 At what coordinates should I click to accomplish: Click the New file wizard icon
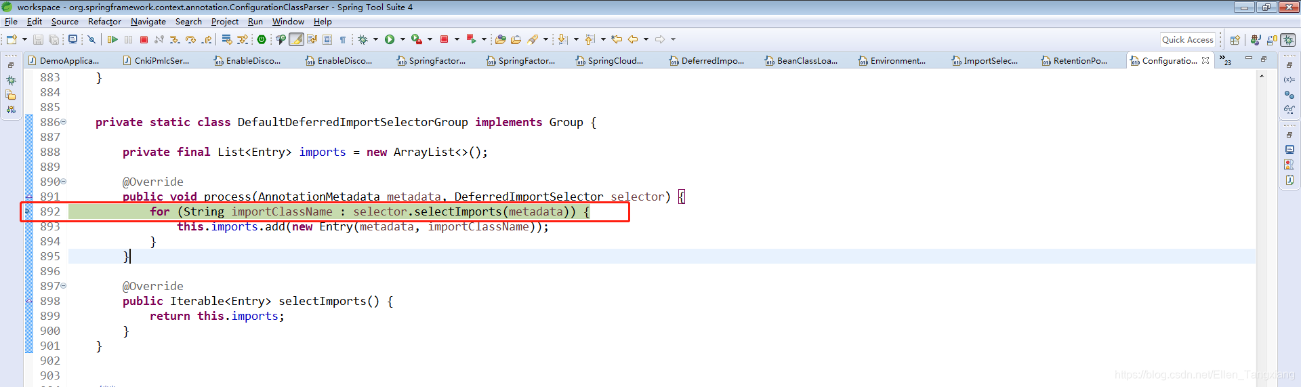(x=12, y=39)
